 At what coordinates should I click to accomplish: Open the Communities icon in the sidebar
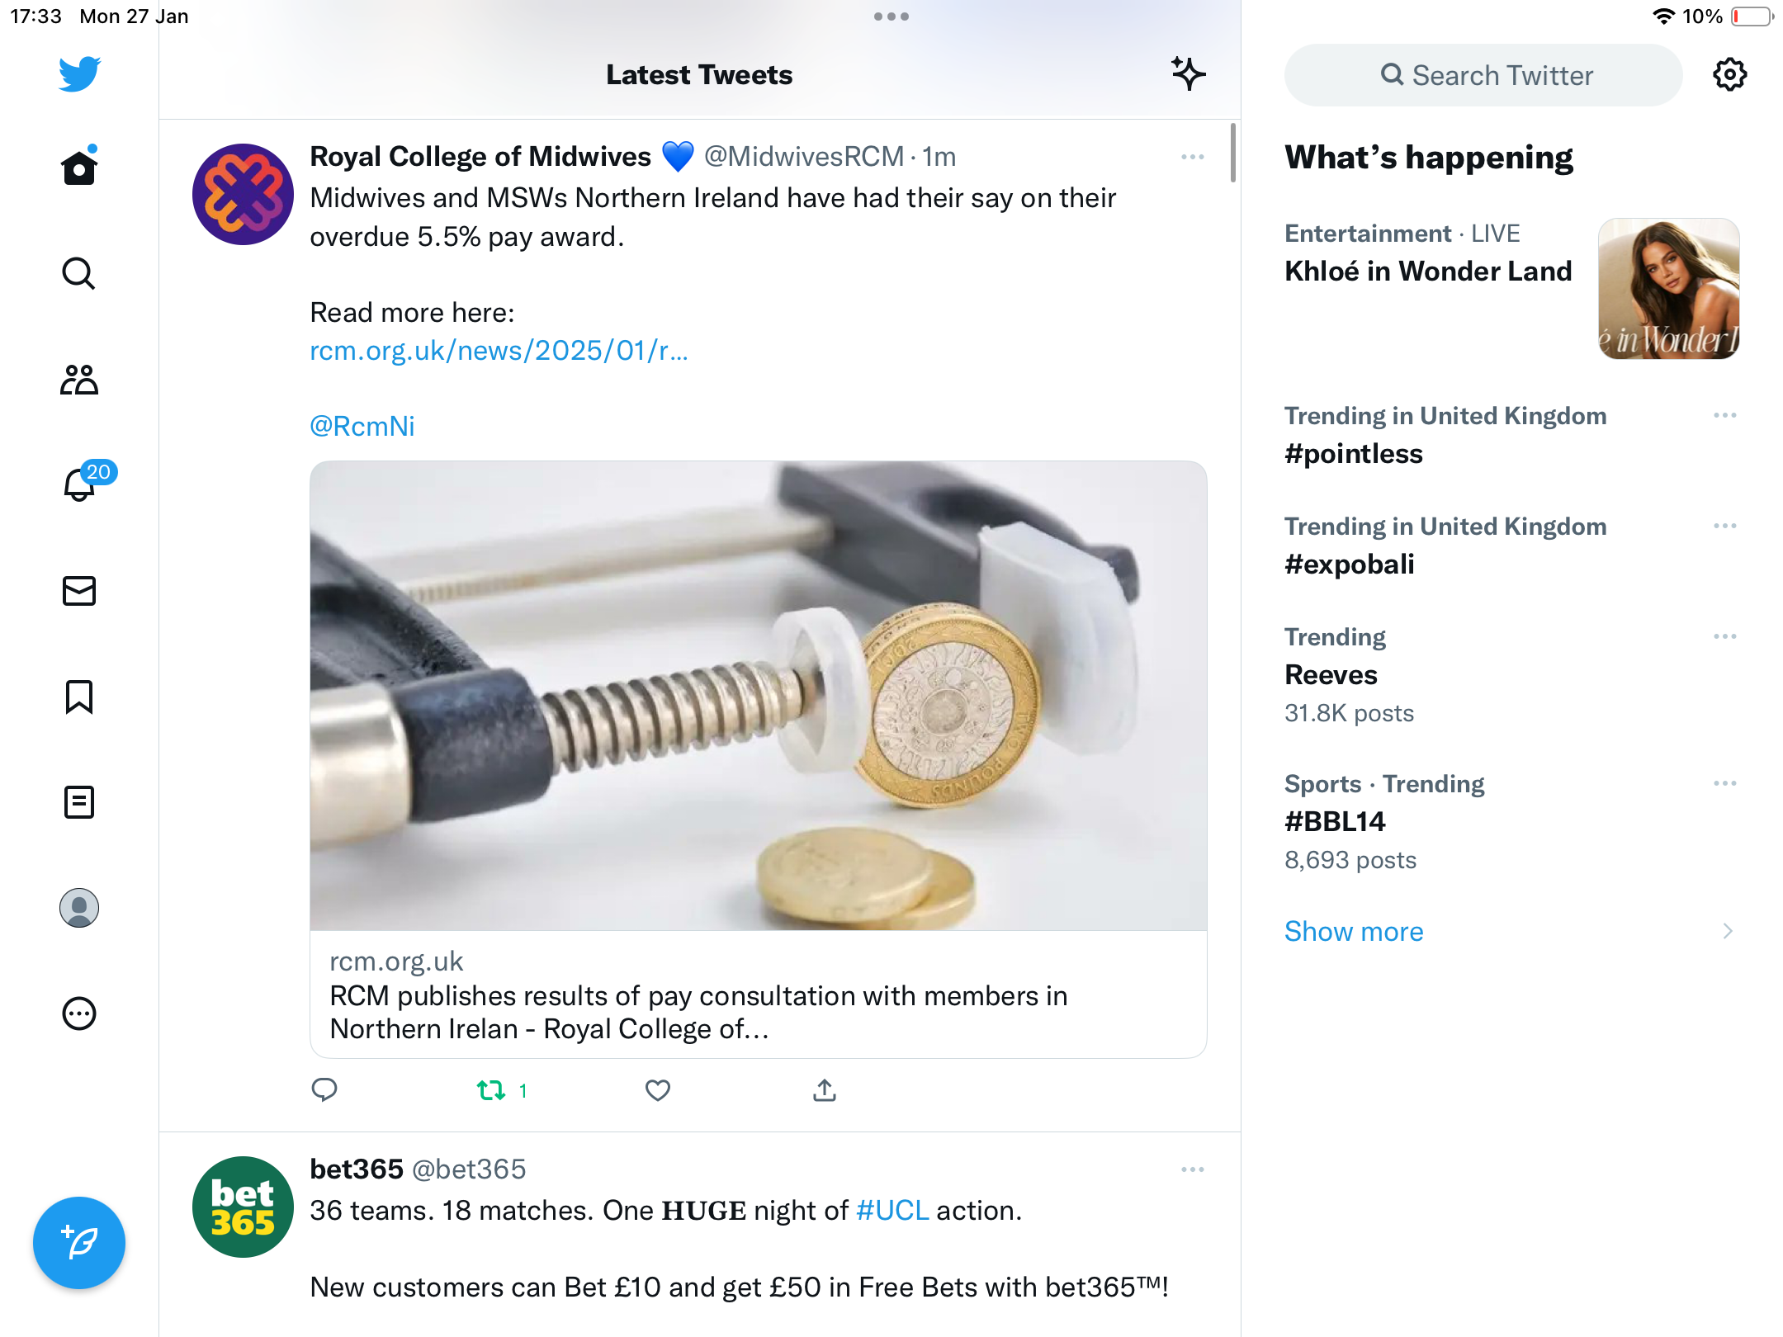pyautogui.click(x=79, y=380)
